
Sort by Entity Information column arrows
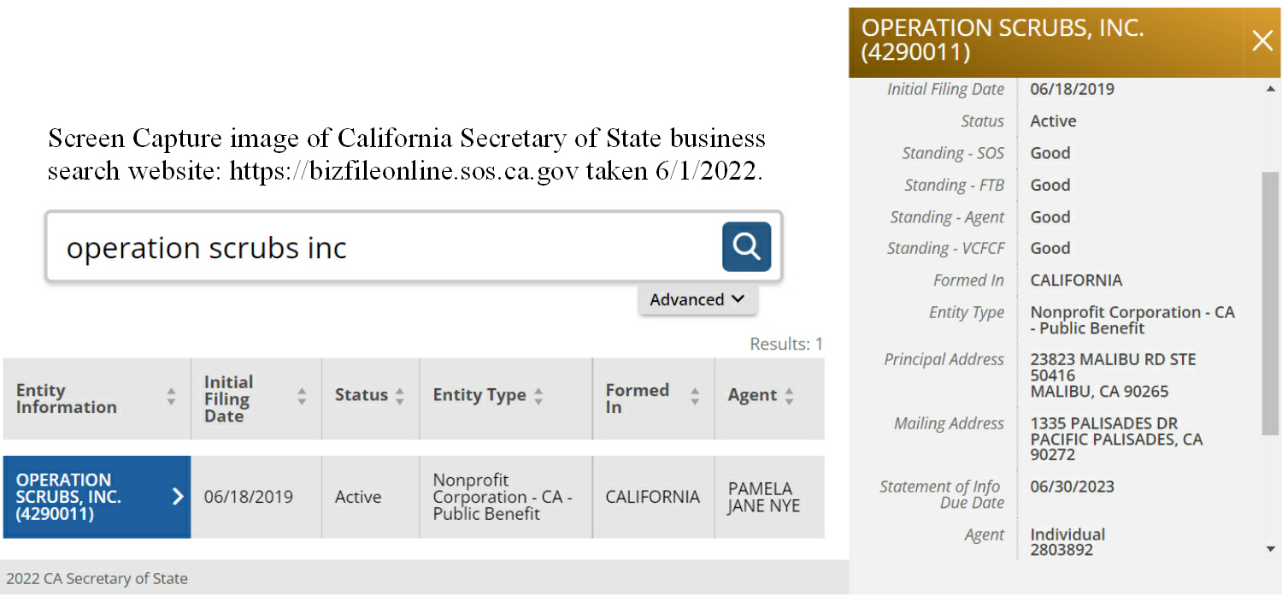pos(171,396)
